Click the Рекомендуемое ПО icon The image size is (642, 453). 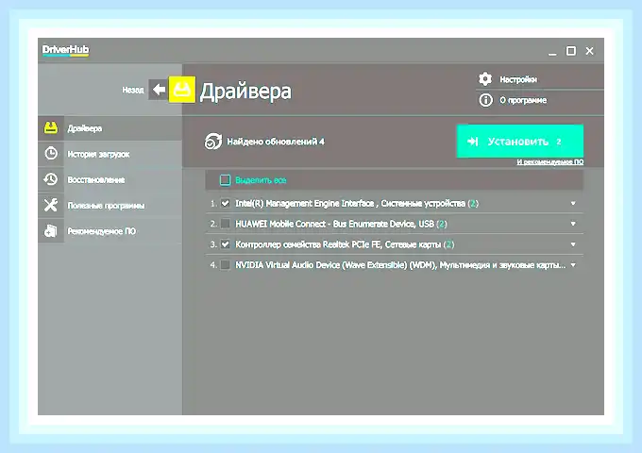click(x=51, y=231)
